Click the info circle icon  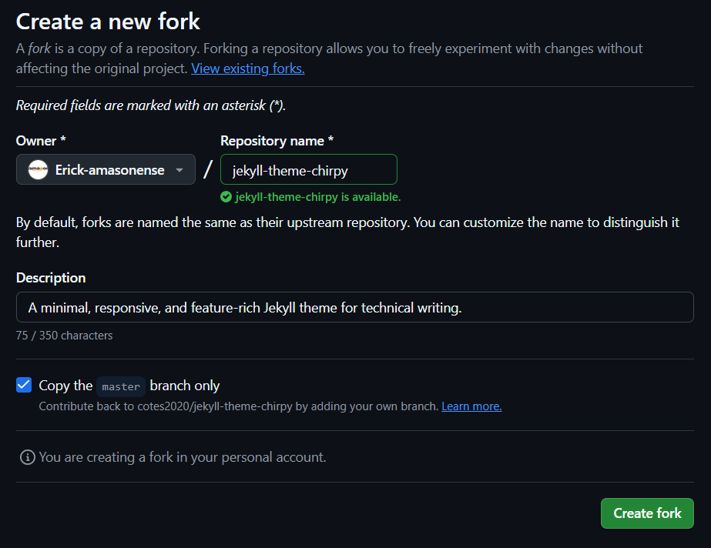tap(27, 457)
